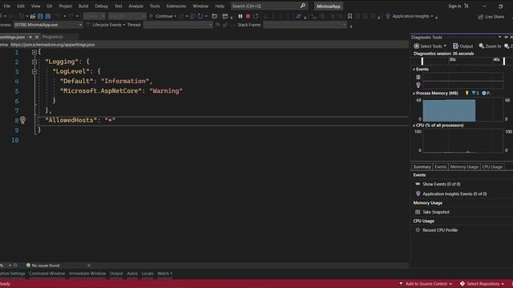The image size is (513, 288).
Task: Click the Live Share icon
Action: (481, 17)
